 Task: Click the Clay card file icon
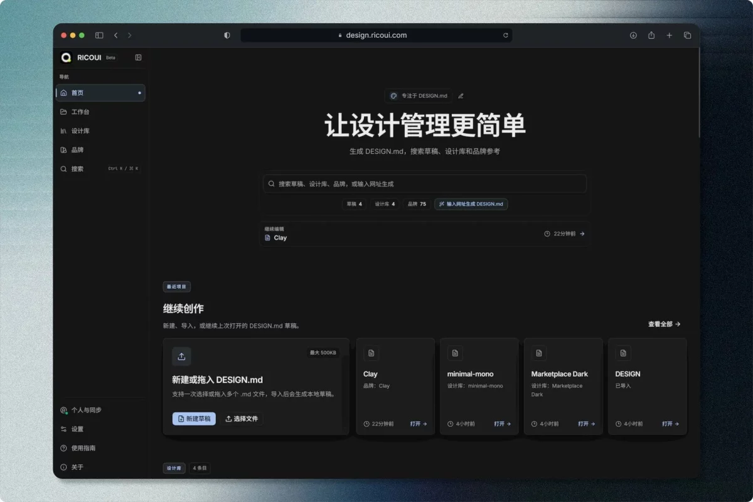click(x=371, y=353)
